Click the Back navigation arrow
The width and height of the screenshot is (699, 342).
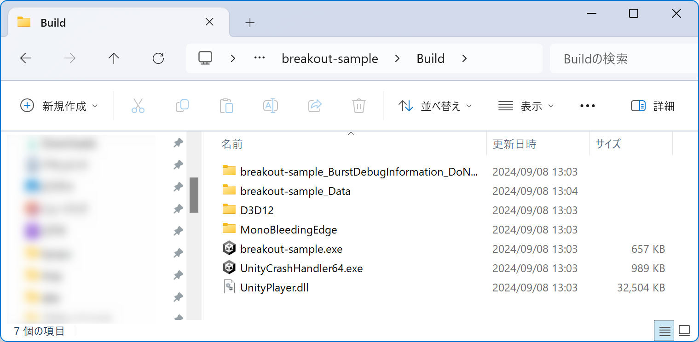point(26,58)
